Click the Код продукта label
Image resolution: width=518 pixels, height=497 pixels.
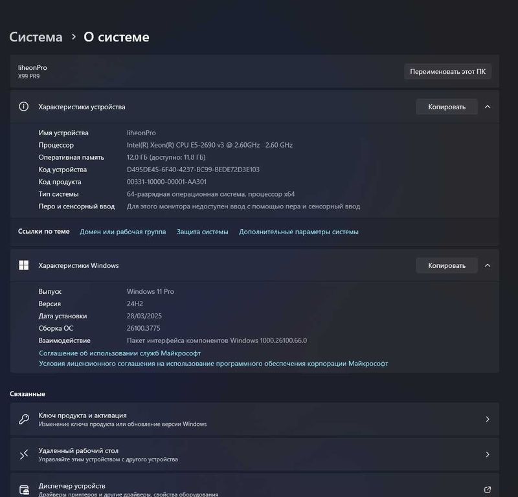point(60,182)
